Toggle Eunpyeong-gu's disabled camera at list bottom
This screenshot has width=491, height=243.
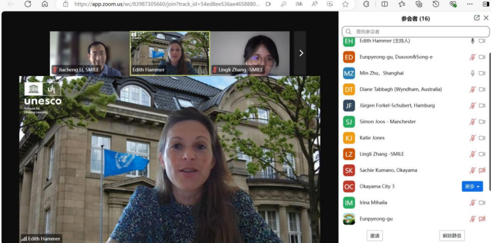tap(482, 219)
